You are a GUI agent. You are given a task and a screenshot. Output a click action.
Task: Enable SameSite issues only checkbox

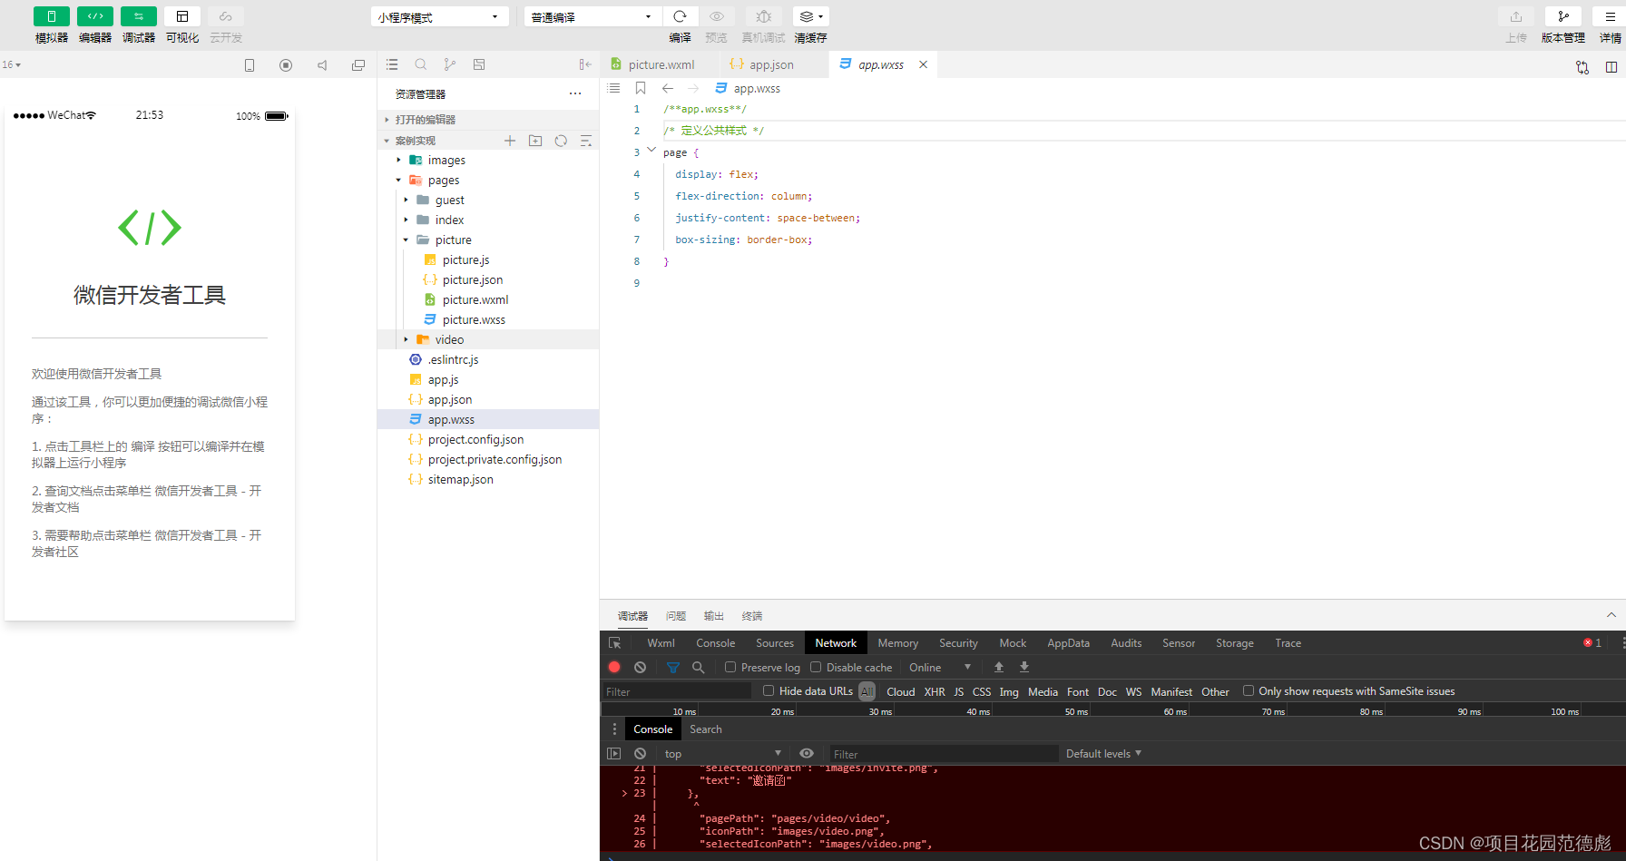click(1249, 690)
